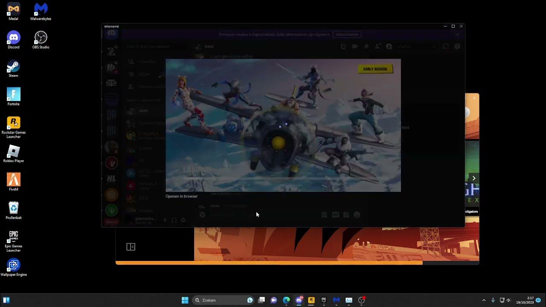Click the enlarged Fortnite image preview
Image resolution: width=546 pixels, height=307 pixels.
tap(283, 125)
